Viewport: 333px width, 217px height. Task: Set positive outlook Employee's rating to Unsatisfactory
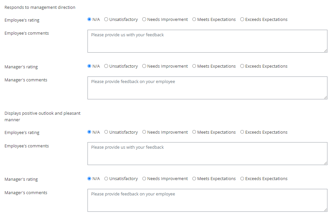click(x=106, y=132)
